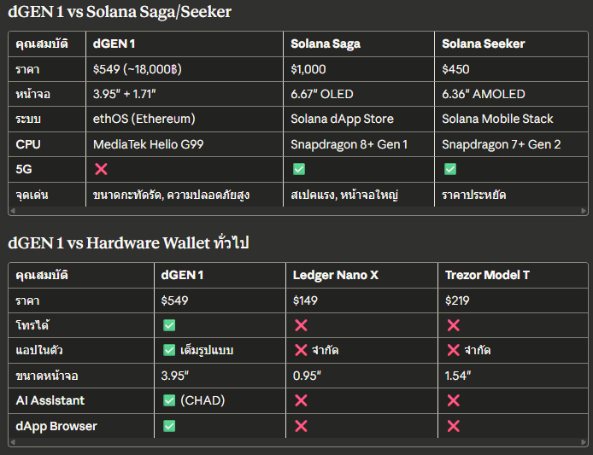The width and height of the screenshot is (593, 455).
Task: Click the 5G green checkmark under Solana Seeker
Action: click(x=449, y=169)
